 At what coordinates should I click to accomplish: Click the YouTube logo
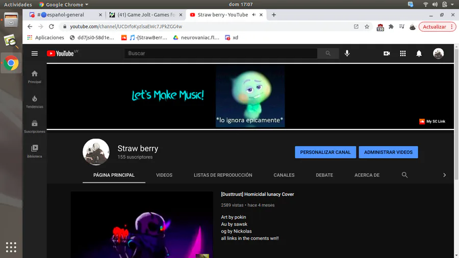pos(60,53)
